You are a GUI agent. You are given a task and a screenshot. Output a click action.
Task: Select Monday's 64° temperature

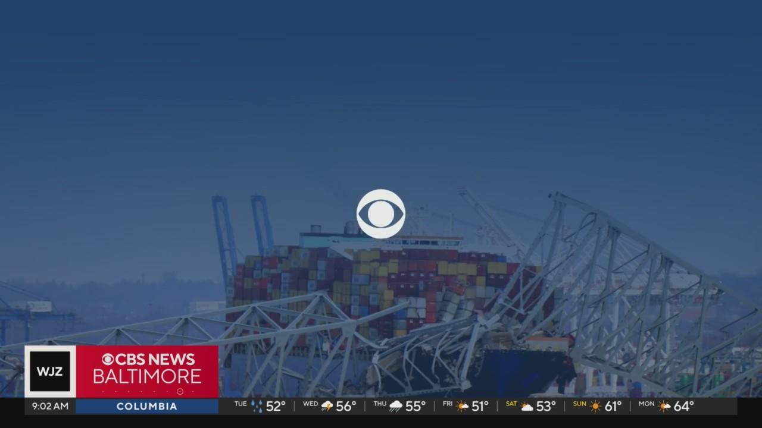tap(683, 407)
